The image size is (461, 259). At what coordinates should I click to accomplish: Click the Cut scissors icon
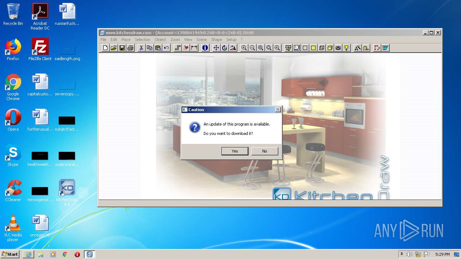(x=141, y=48)
